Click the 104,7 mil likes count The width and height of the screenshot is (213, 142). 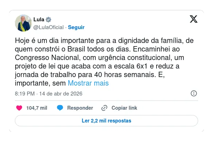pos(37,108)
